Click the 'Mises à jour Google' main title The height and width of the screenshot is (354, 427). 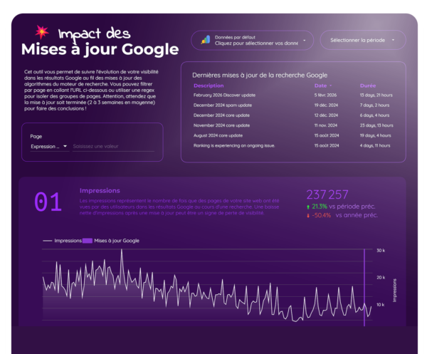(x=100, y=50)
